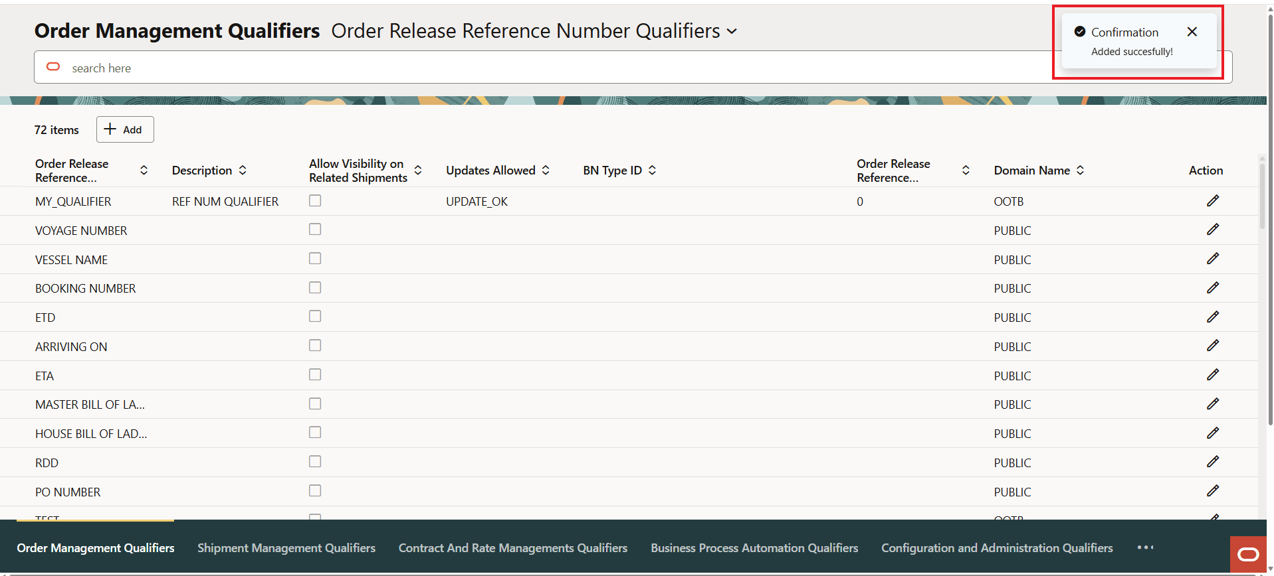Open the more tabs ellipsis menu

point(1145,547)
